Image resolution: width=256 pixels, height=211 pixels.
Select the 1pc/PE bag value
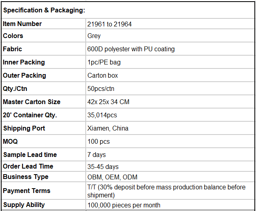(104, 62)
